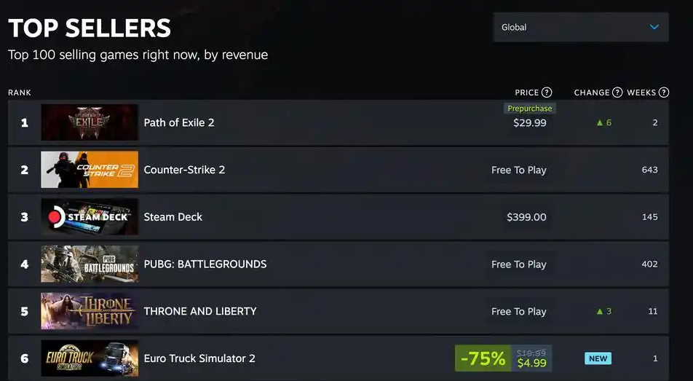
Task: Click the WEEKS column help icon
Action: click(x=663, y=93)
